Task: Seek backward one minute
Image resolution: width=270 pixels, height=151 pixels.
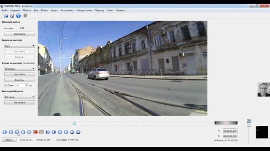Action: pyautogui.click(x=72, y=132)
